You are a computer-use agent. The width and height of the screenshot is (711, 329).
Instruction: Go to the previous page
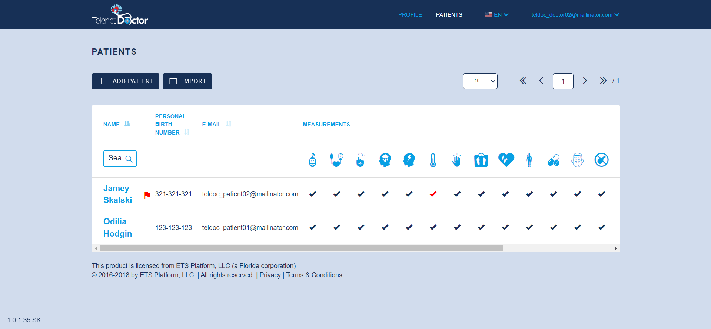tap(541, 81)
